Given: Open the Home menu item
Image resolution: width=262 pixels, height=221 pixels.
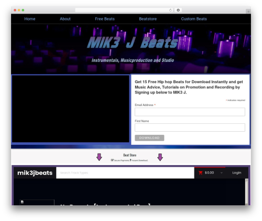Looking at the screenshot, I should pos(30,19).
